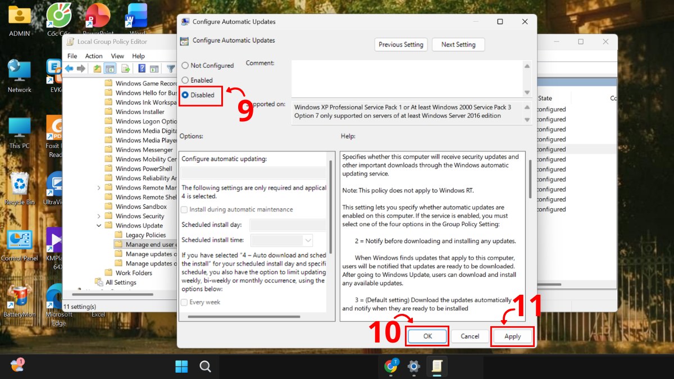674x379 pixels.
Task: Click the Next Setting button
Action: tap(458, 44)
